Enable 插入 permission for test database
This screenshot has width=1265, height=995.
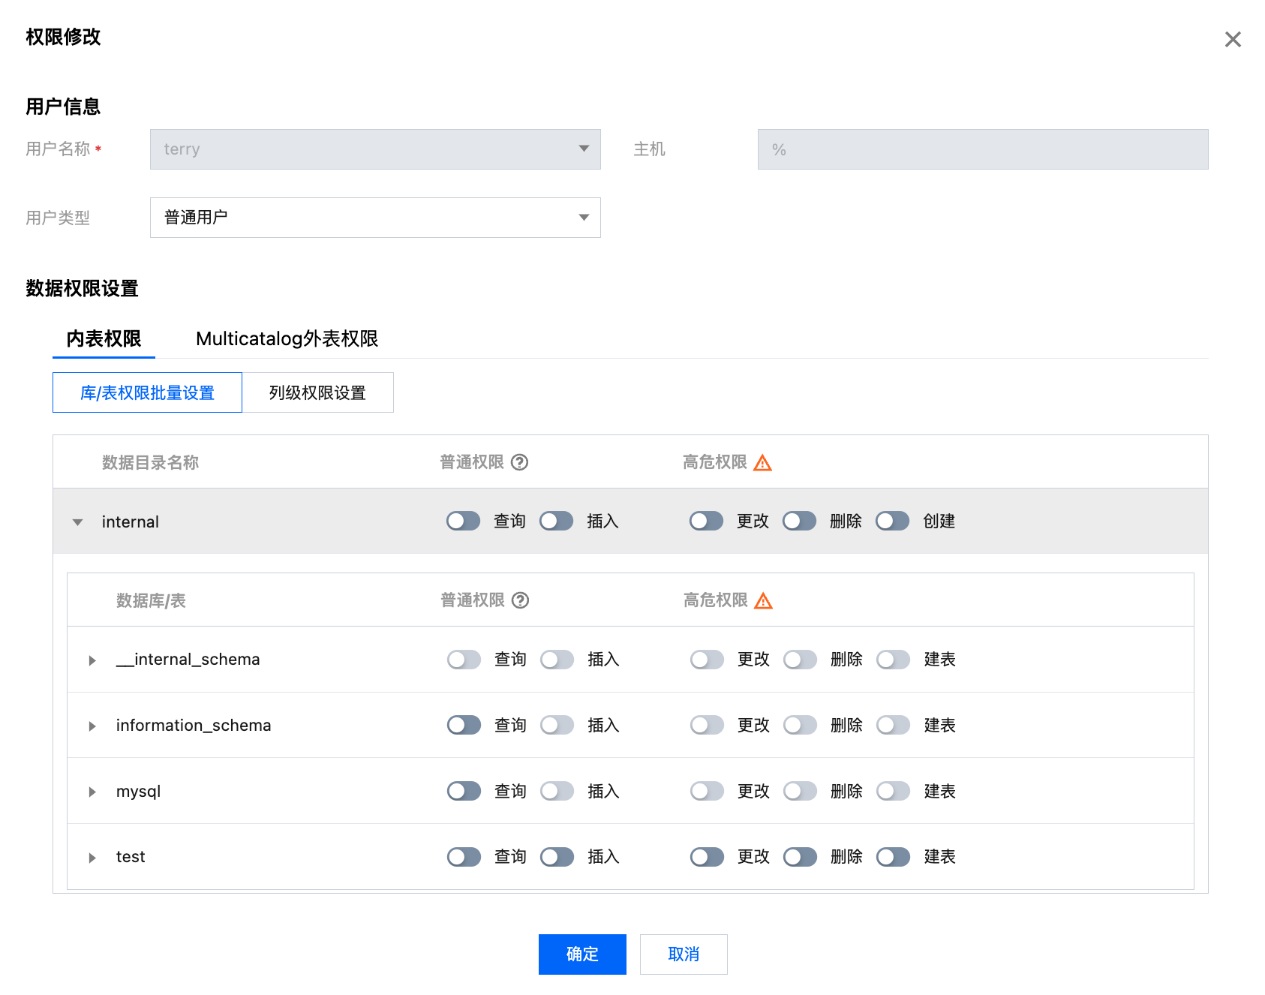point(557,857)
